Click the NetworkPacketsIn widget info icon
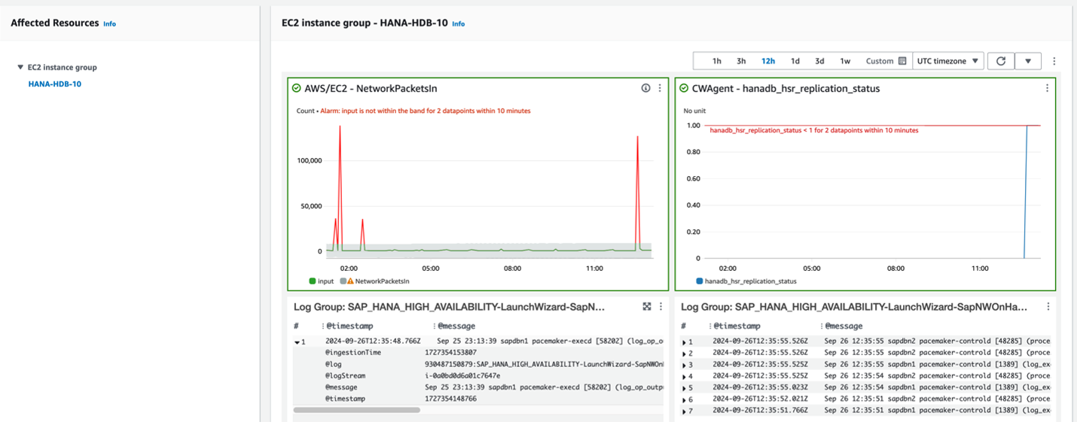Viewport: 1077px width, 425px height. coord(645,88)
